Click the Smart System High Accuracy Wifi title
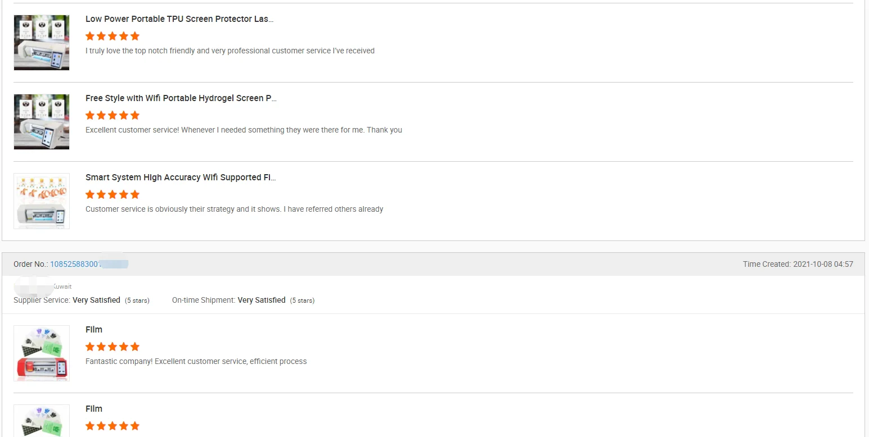Screen dimensions: 869x437 181,177
